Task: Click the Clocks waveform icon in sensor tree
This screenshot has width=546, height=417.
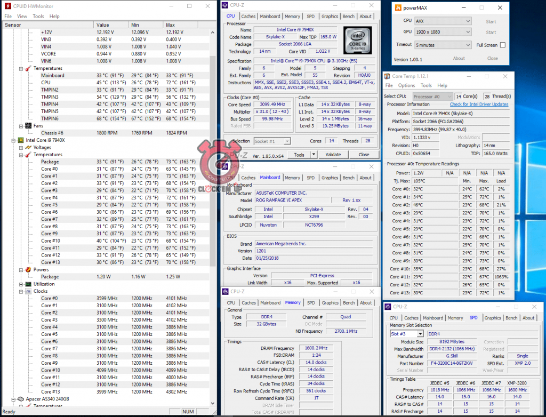Action: point(28,291)
